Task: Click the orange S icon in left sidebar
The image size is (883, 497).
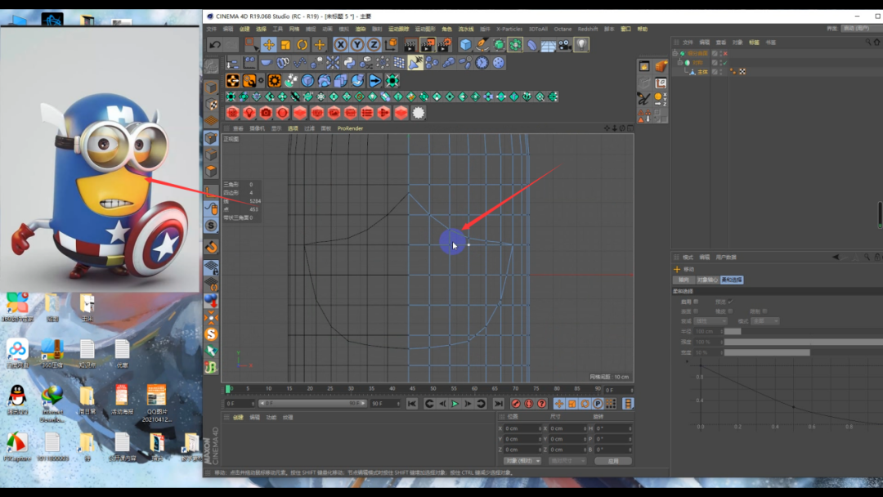Action: tap(211, 334)
